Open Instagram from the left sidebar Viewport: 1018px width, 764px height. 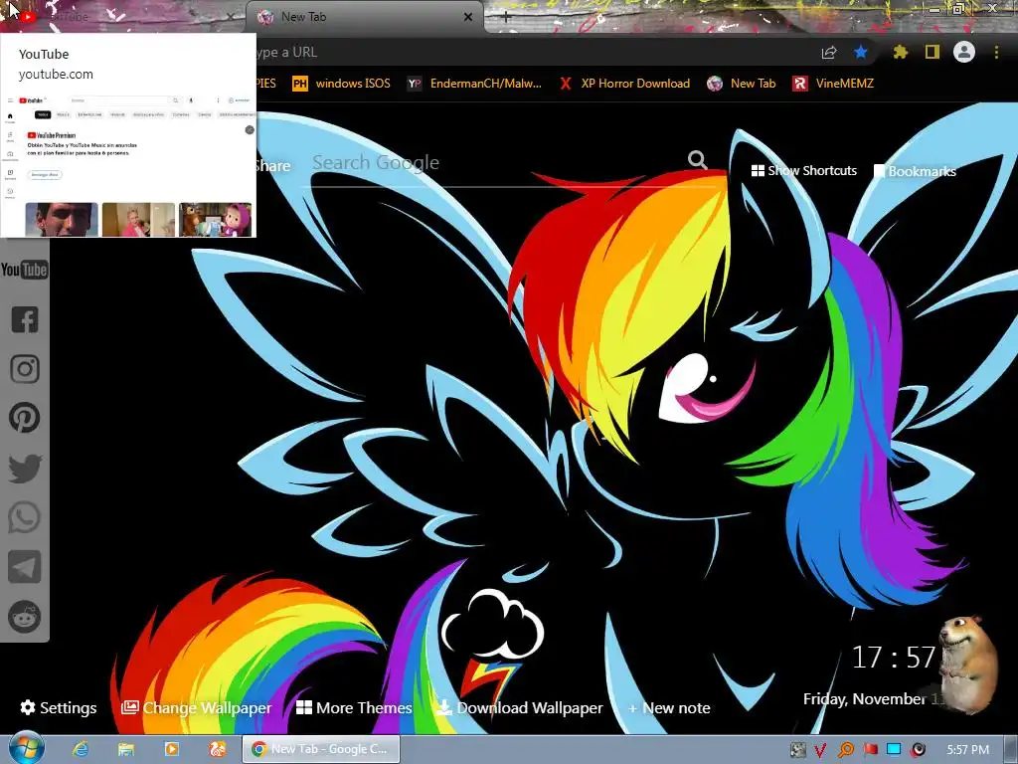point(25,368)
